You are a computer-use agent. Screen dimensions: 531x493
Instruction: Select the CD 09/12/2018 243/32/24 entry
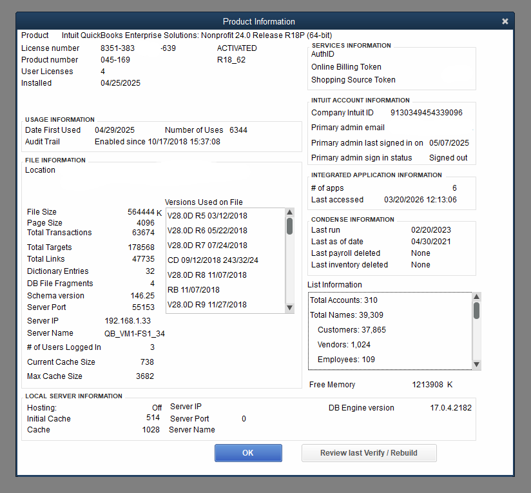point(213,260)
